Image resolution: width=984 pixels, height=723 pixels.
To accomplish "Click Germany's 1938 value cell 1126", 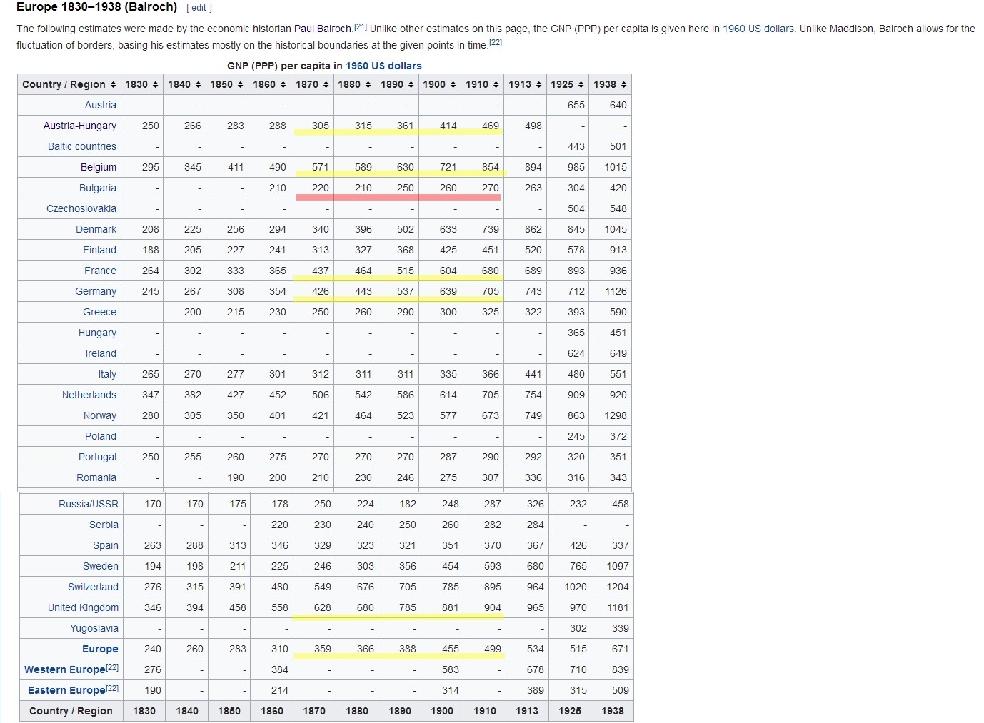I will tap(615, 291).
